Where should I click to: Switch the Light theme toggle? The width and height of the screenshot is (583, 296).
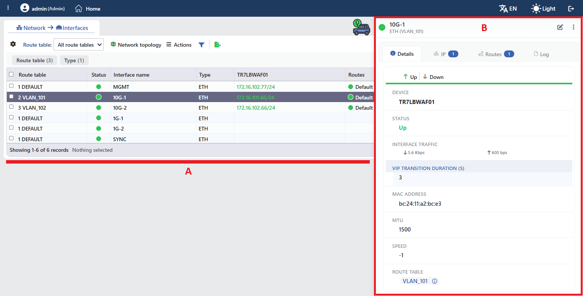tap(543, 8)
